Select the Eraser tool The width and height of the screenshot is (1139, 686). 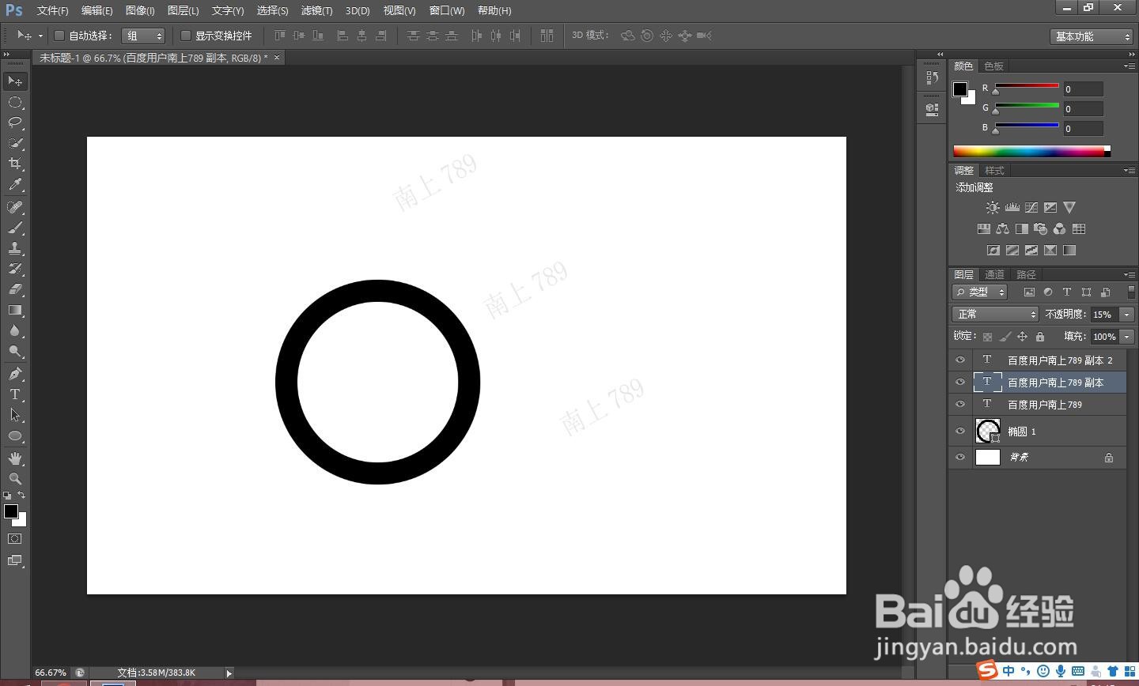tap(15, 289)
